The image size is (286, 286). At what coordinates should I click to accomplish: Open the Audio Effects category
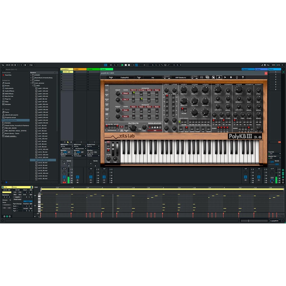9,91
